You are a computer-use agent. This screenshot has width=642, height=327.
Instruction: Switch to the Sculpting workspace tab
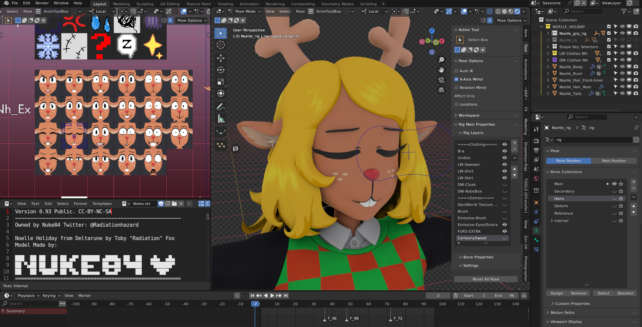(145, 4)
